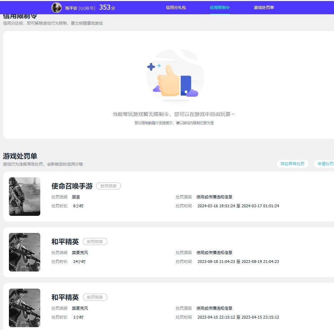Click the 1小时 duration value
This screenshot has width=334, height=330.
(78, 317)
